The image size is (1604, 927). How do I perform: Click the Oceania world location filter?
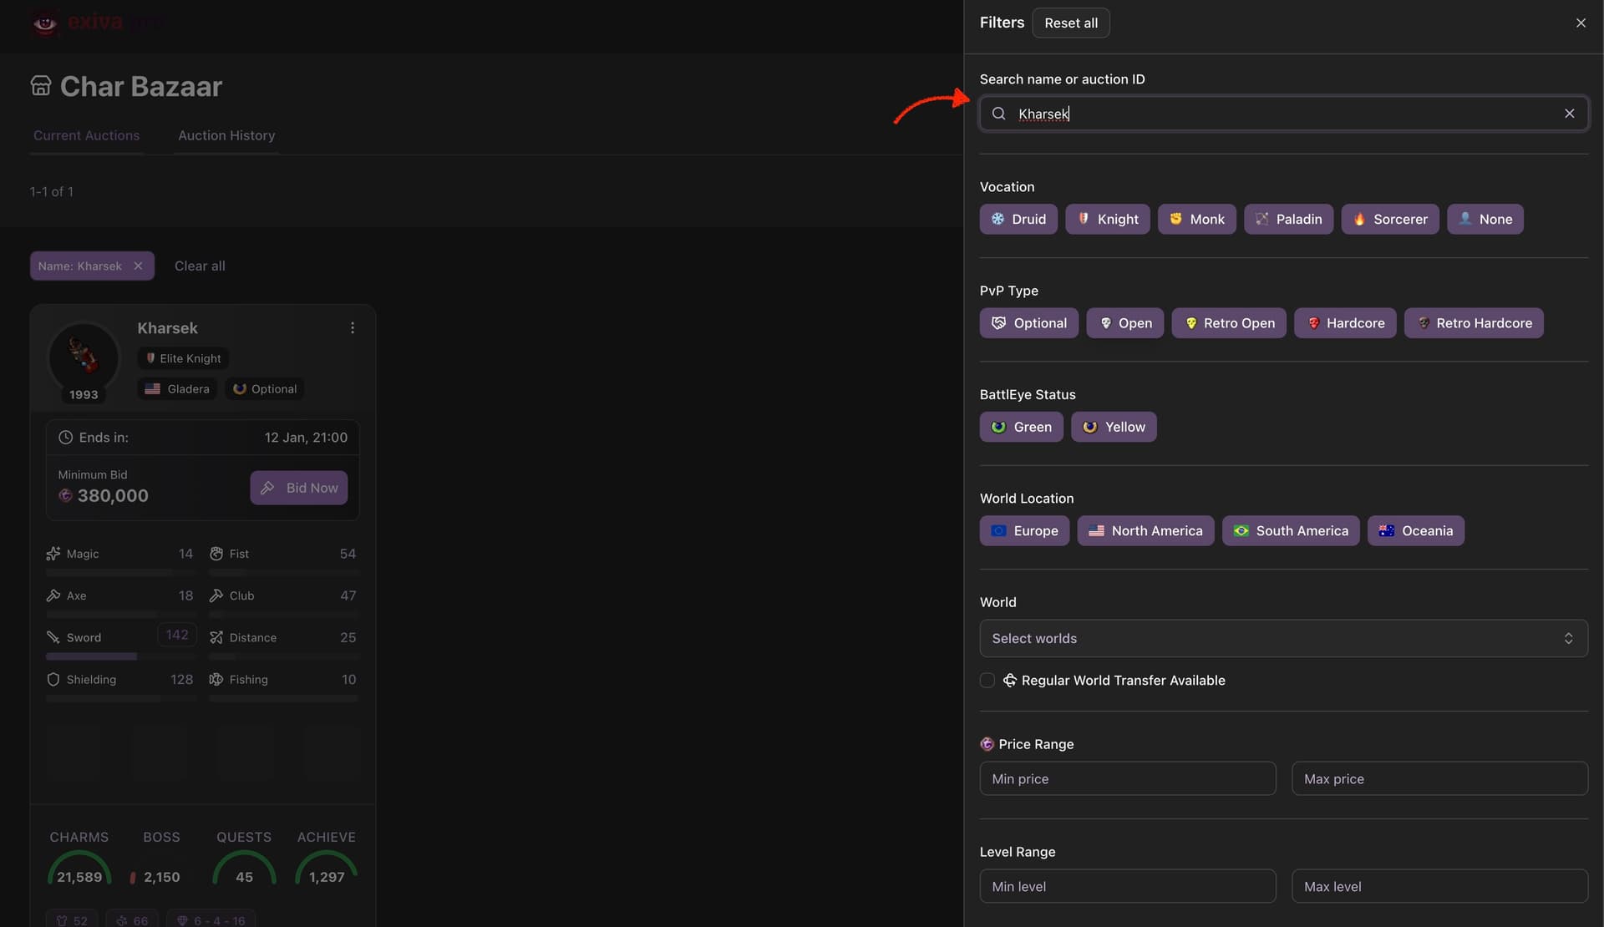[1415, 530]
